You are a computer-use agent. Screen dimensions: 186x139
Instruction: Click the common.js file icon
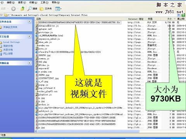[x=37, y=59]
